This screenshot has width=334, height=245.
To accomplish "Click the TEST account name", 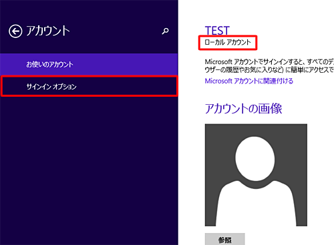I will click(x=217, y=31).
